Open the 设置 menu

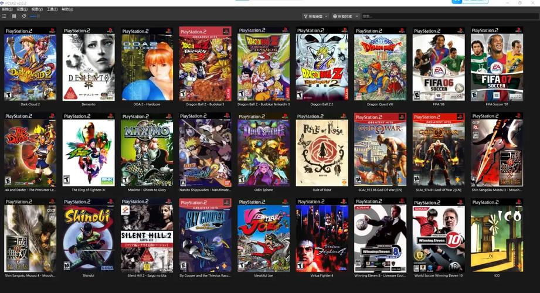(22, 9)
